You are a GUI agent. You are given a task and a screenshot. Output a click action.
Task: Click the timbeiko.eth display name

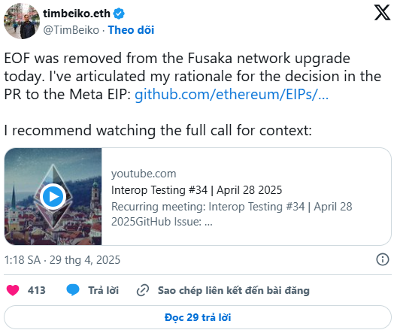77,14
